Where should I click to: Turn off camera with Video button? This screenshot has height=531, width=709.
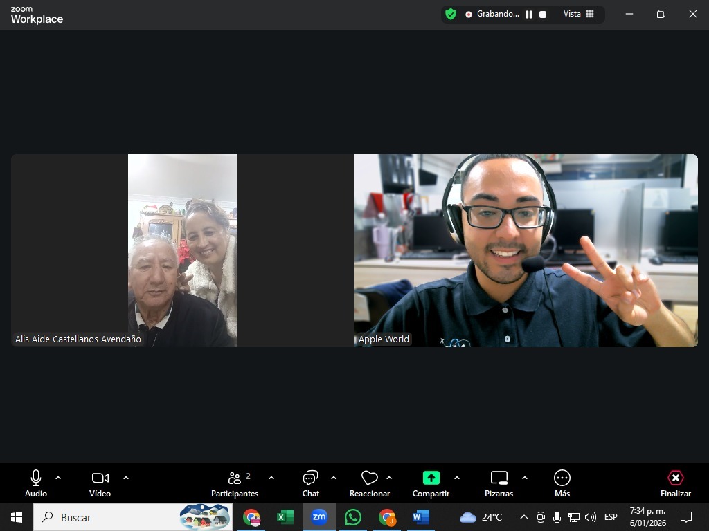pyautogui.click(x=100, y=478)
